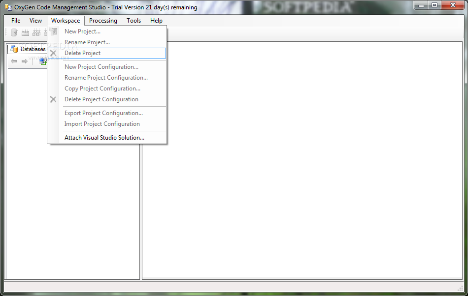Screen dimensions: 468x296
Task: Click the database cylinder toolbar icon
Action: 14,32
